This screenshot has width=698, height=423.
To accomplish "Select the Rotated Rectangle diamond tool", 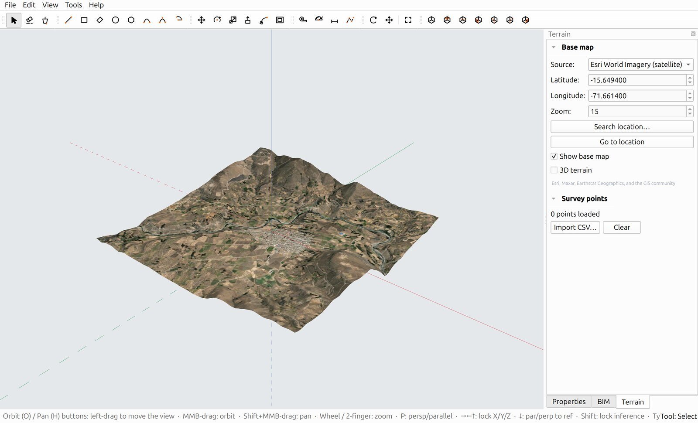I will 99,20.
